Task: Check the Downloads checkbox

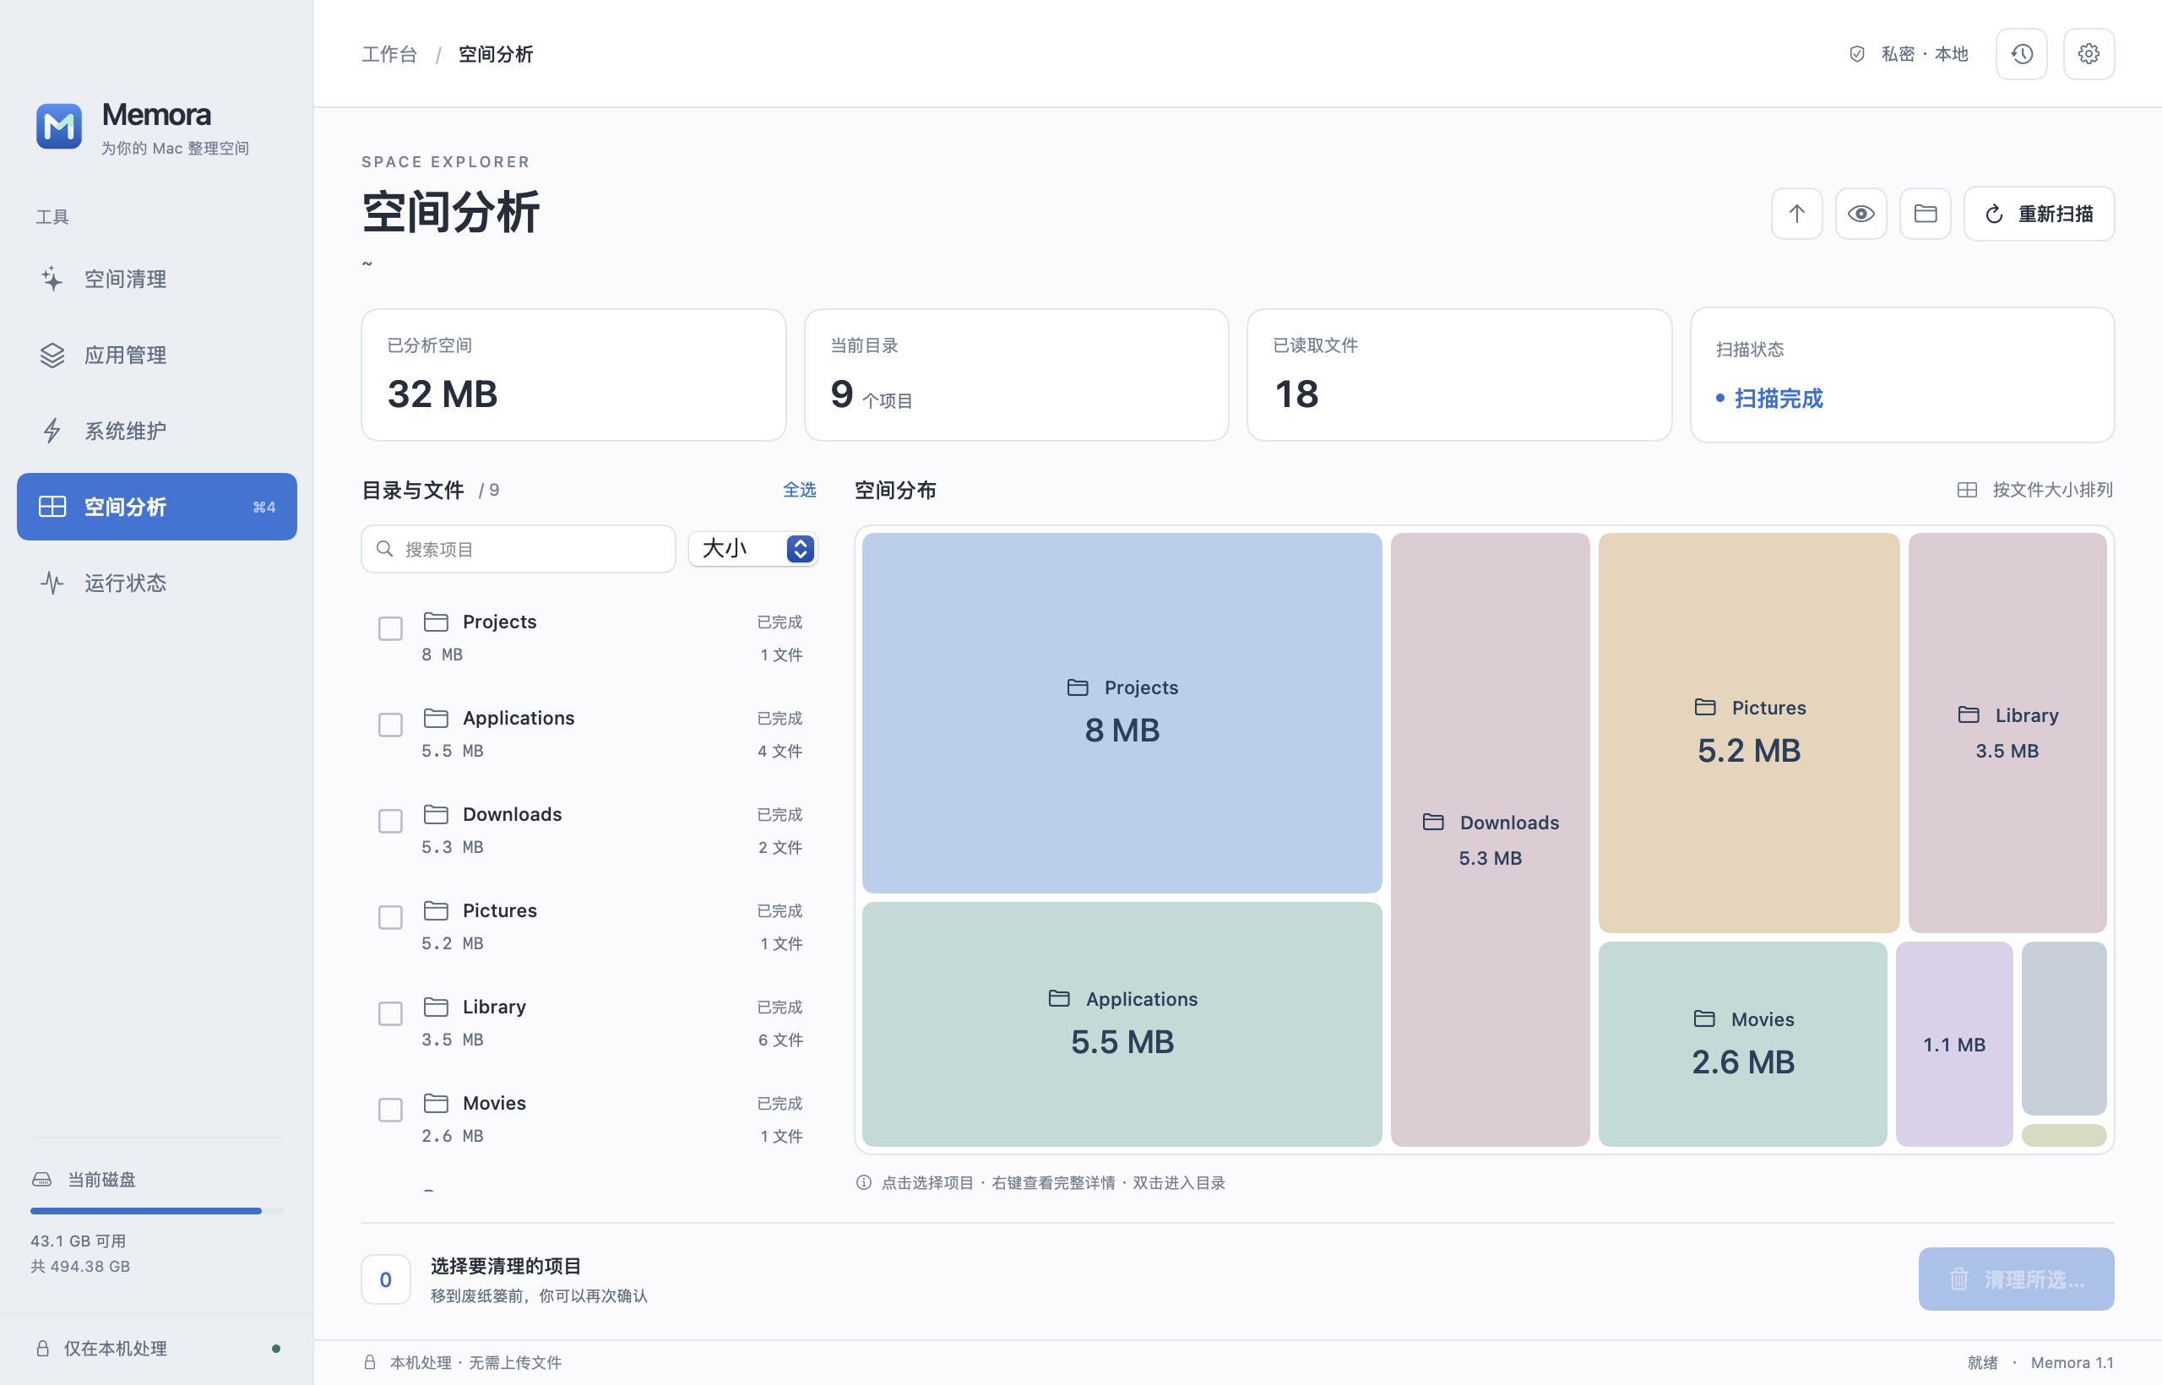Action: coord(390,821)
